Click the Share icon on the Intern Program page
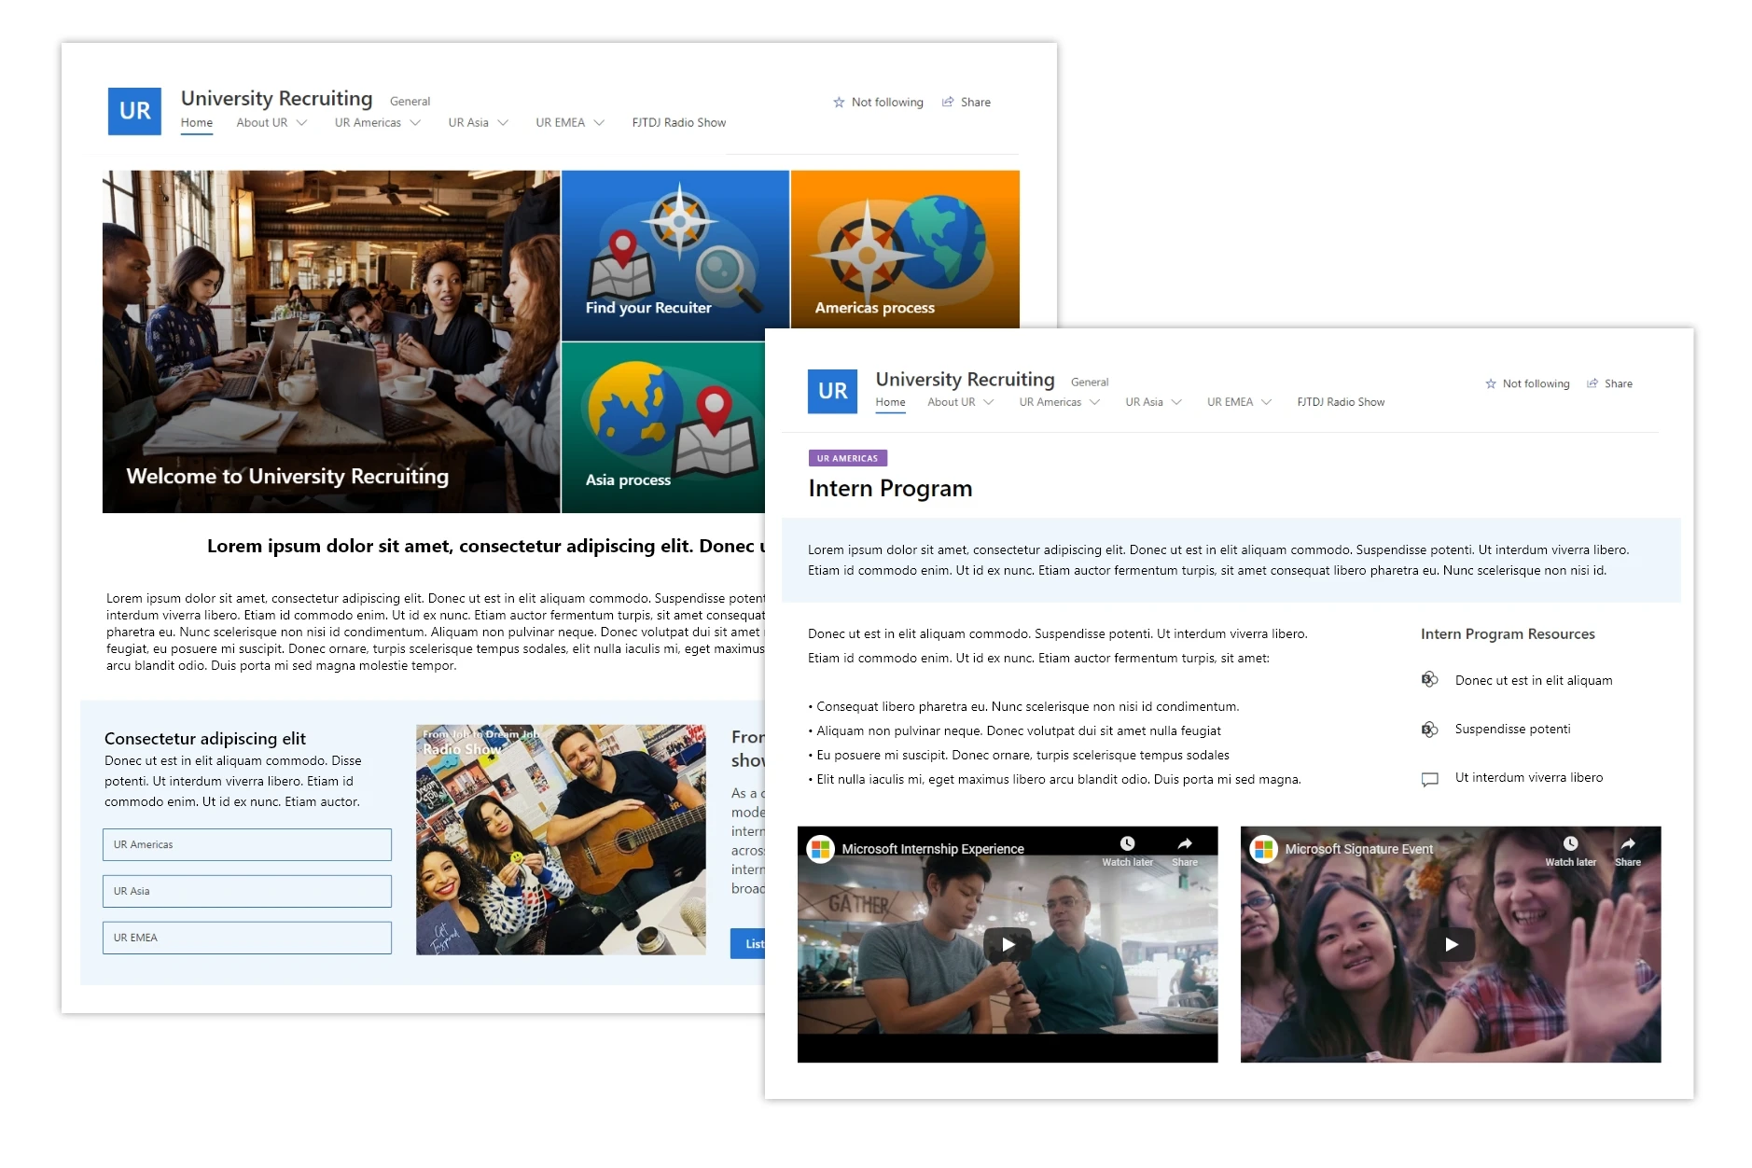Image resolution: width=1752 pixels, height=1168 pixels. click(x=1592, y=383)
